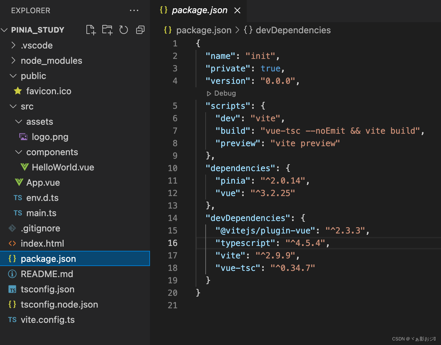Click the "vite preview" script value
Screen dimensions: 441x345
(306, 143)
